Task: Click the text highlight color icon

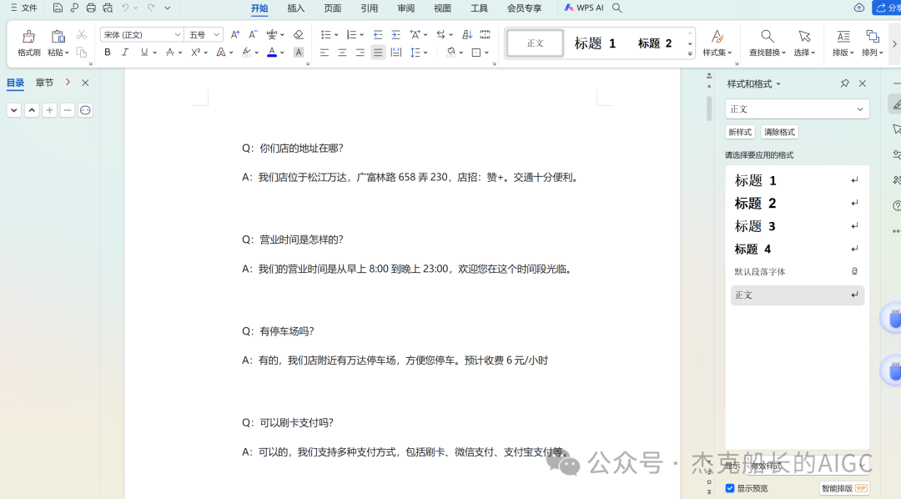Action: (246, 53)
